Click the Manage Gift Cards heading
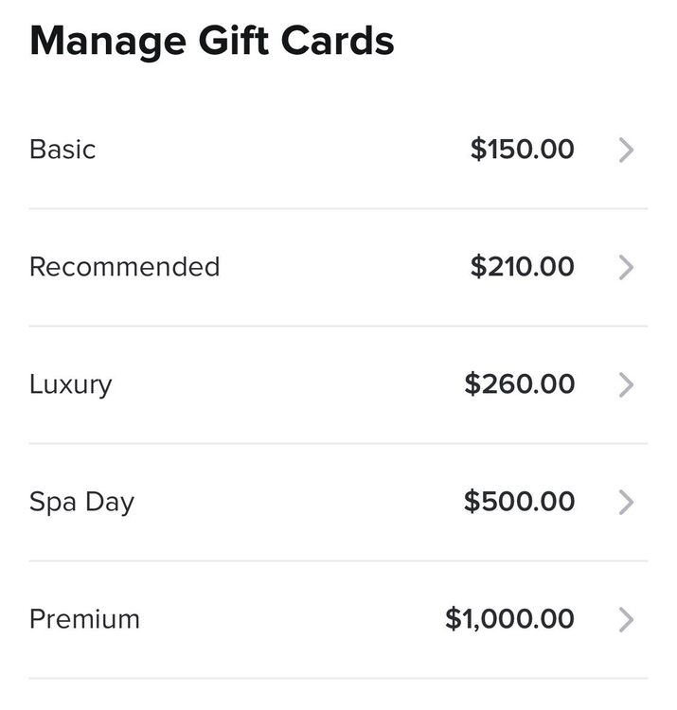 [211, 42]
